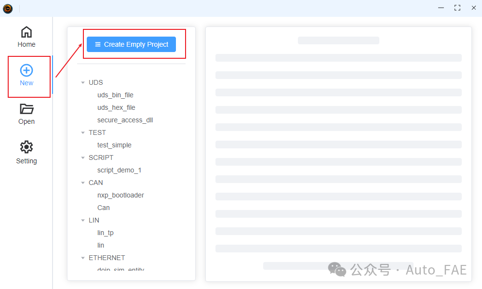Select the lin_tp example
Viewport: 482px width, 289px height.
106,233
